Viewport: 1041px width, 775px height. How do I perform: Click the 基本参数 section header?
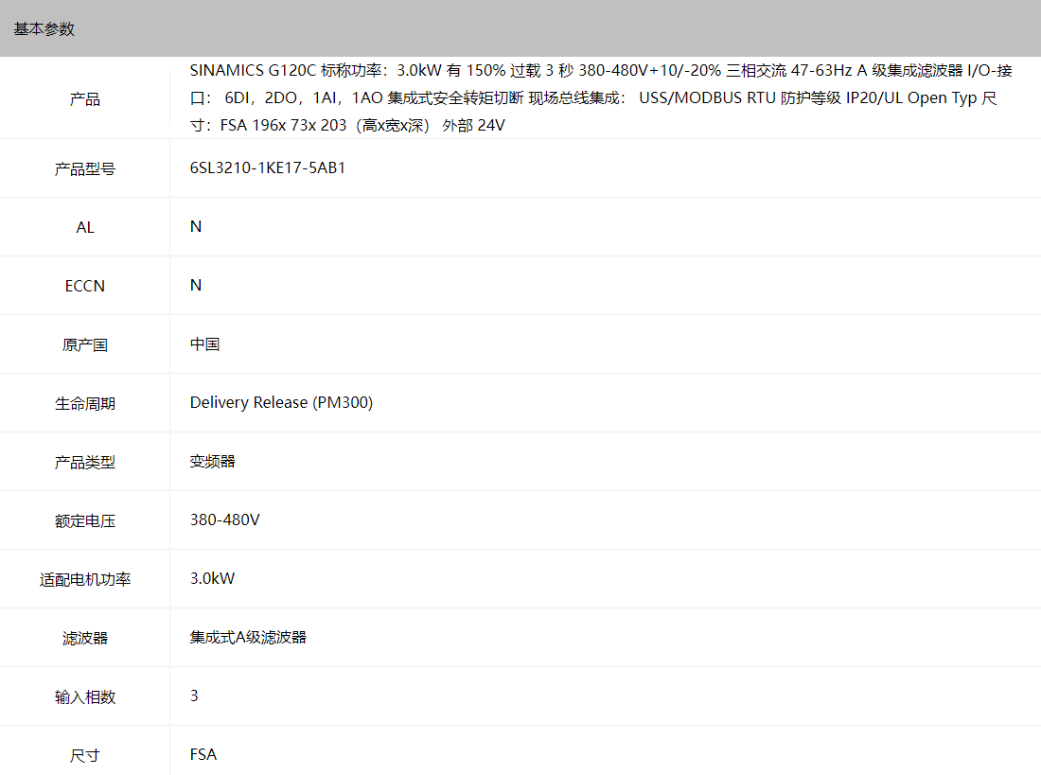[x=44, y=29]
